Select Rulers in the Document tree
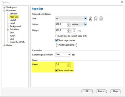Viewport: 125px width, 97px height. pos(12,36)
